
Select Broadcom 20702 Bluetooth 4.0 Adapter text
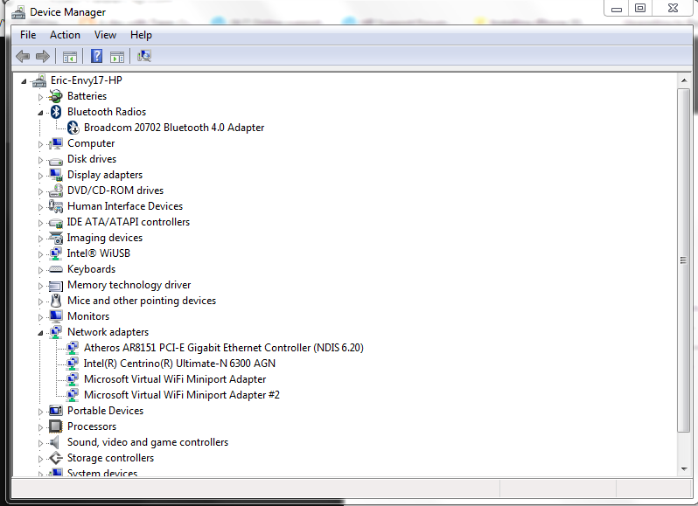click(x=174, y=128)
